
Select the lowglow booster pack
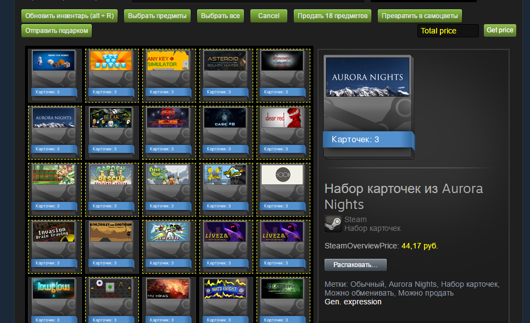click(x=55, y=301)
